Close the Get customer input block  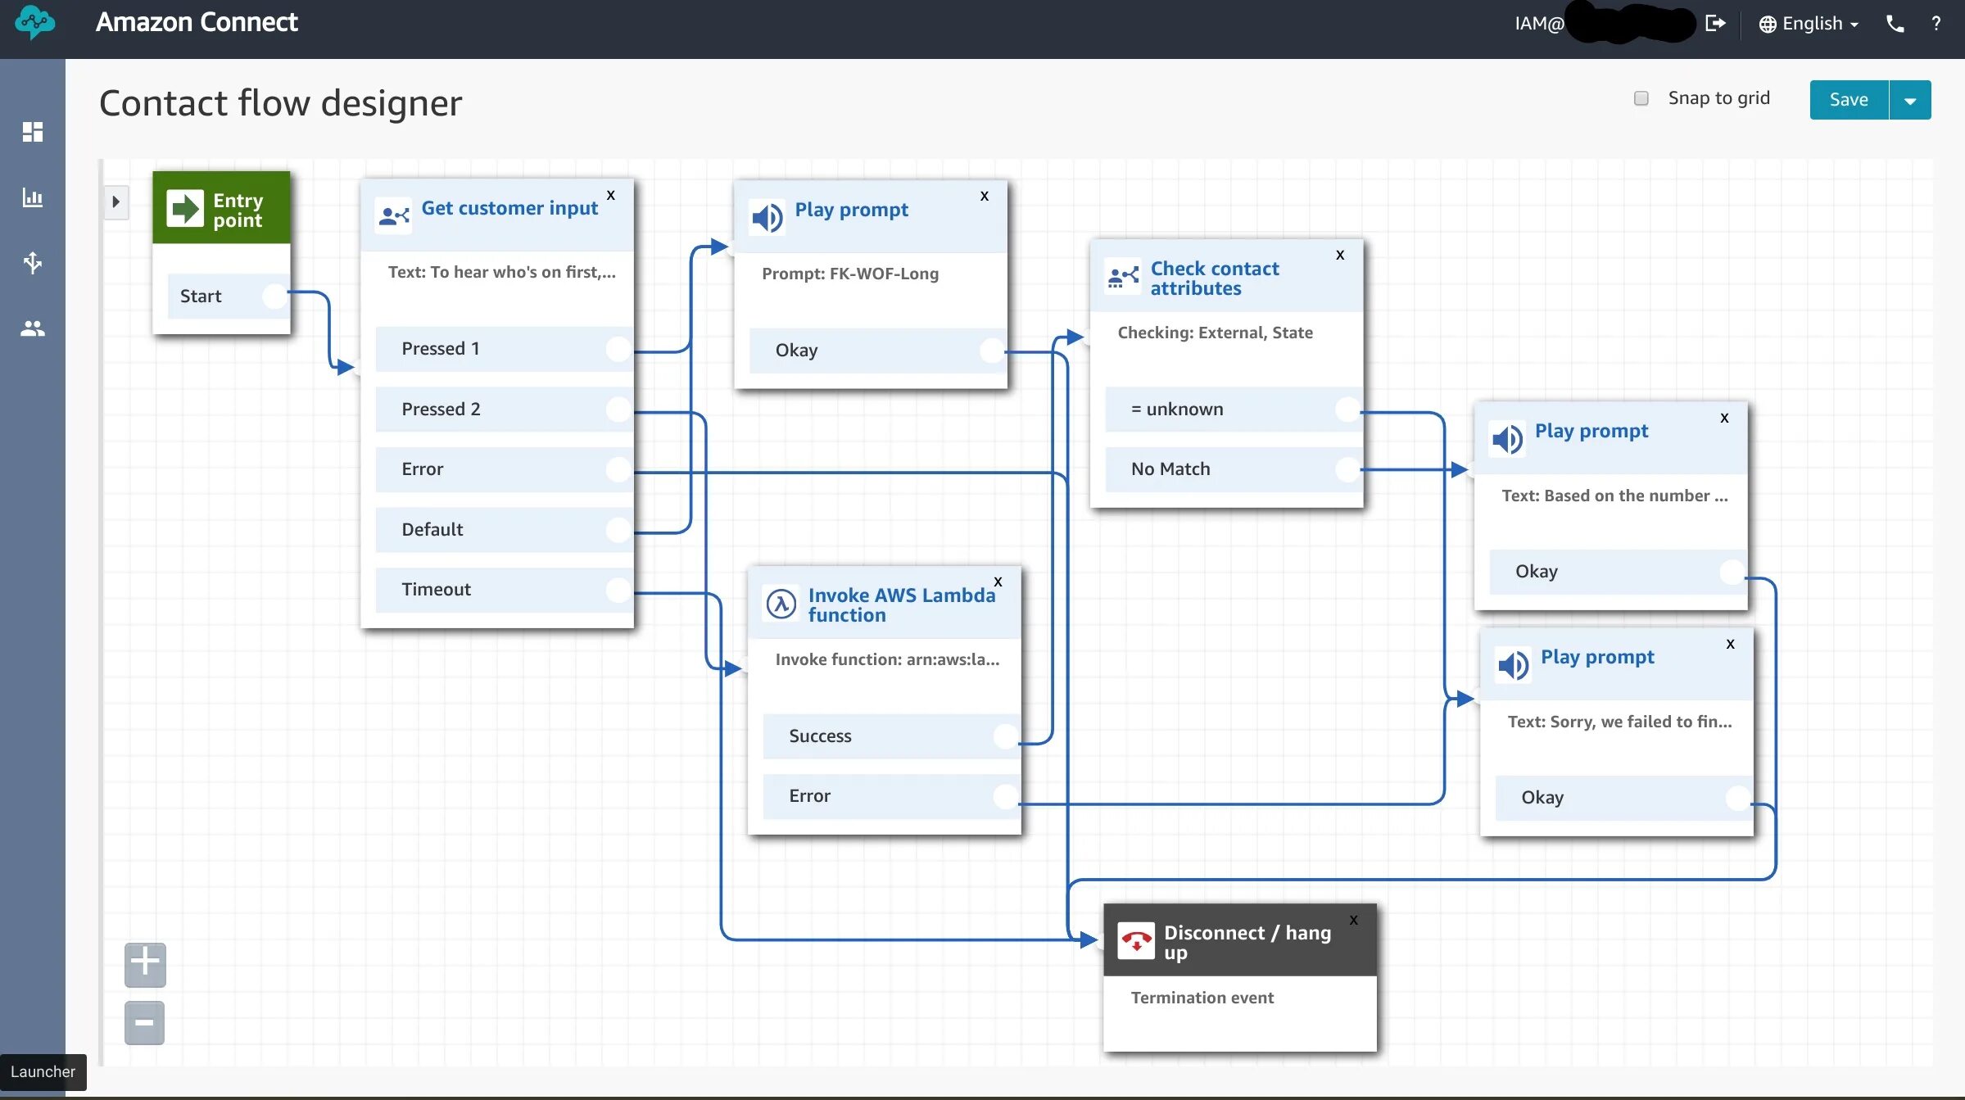[610, 195]
